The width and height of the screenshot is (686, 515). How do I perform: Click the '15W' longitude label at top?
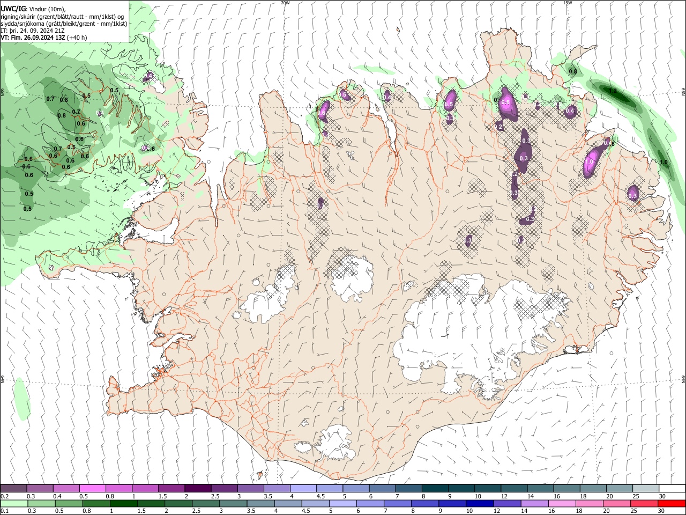(568, 3)
